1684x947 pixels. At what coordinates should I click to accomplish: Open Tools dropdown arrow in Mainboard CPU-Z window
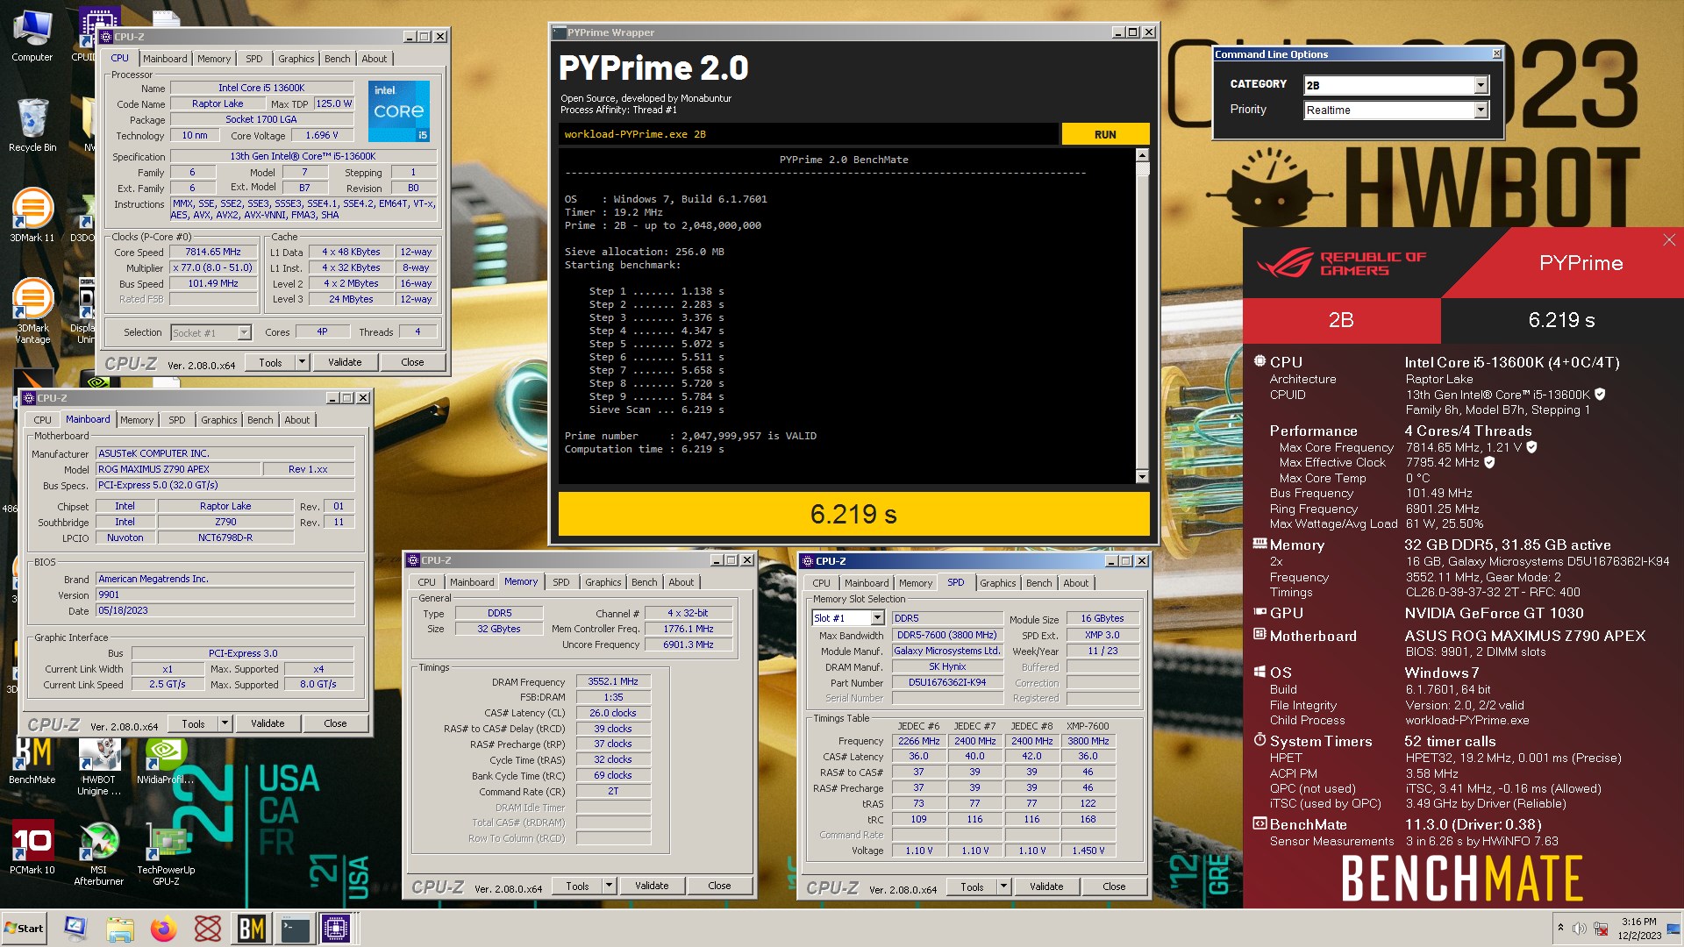(x=225, y=723)
